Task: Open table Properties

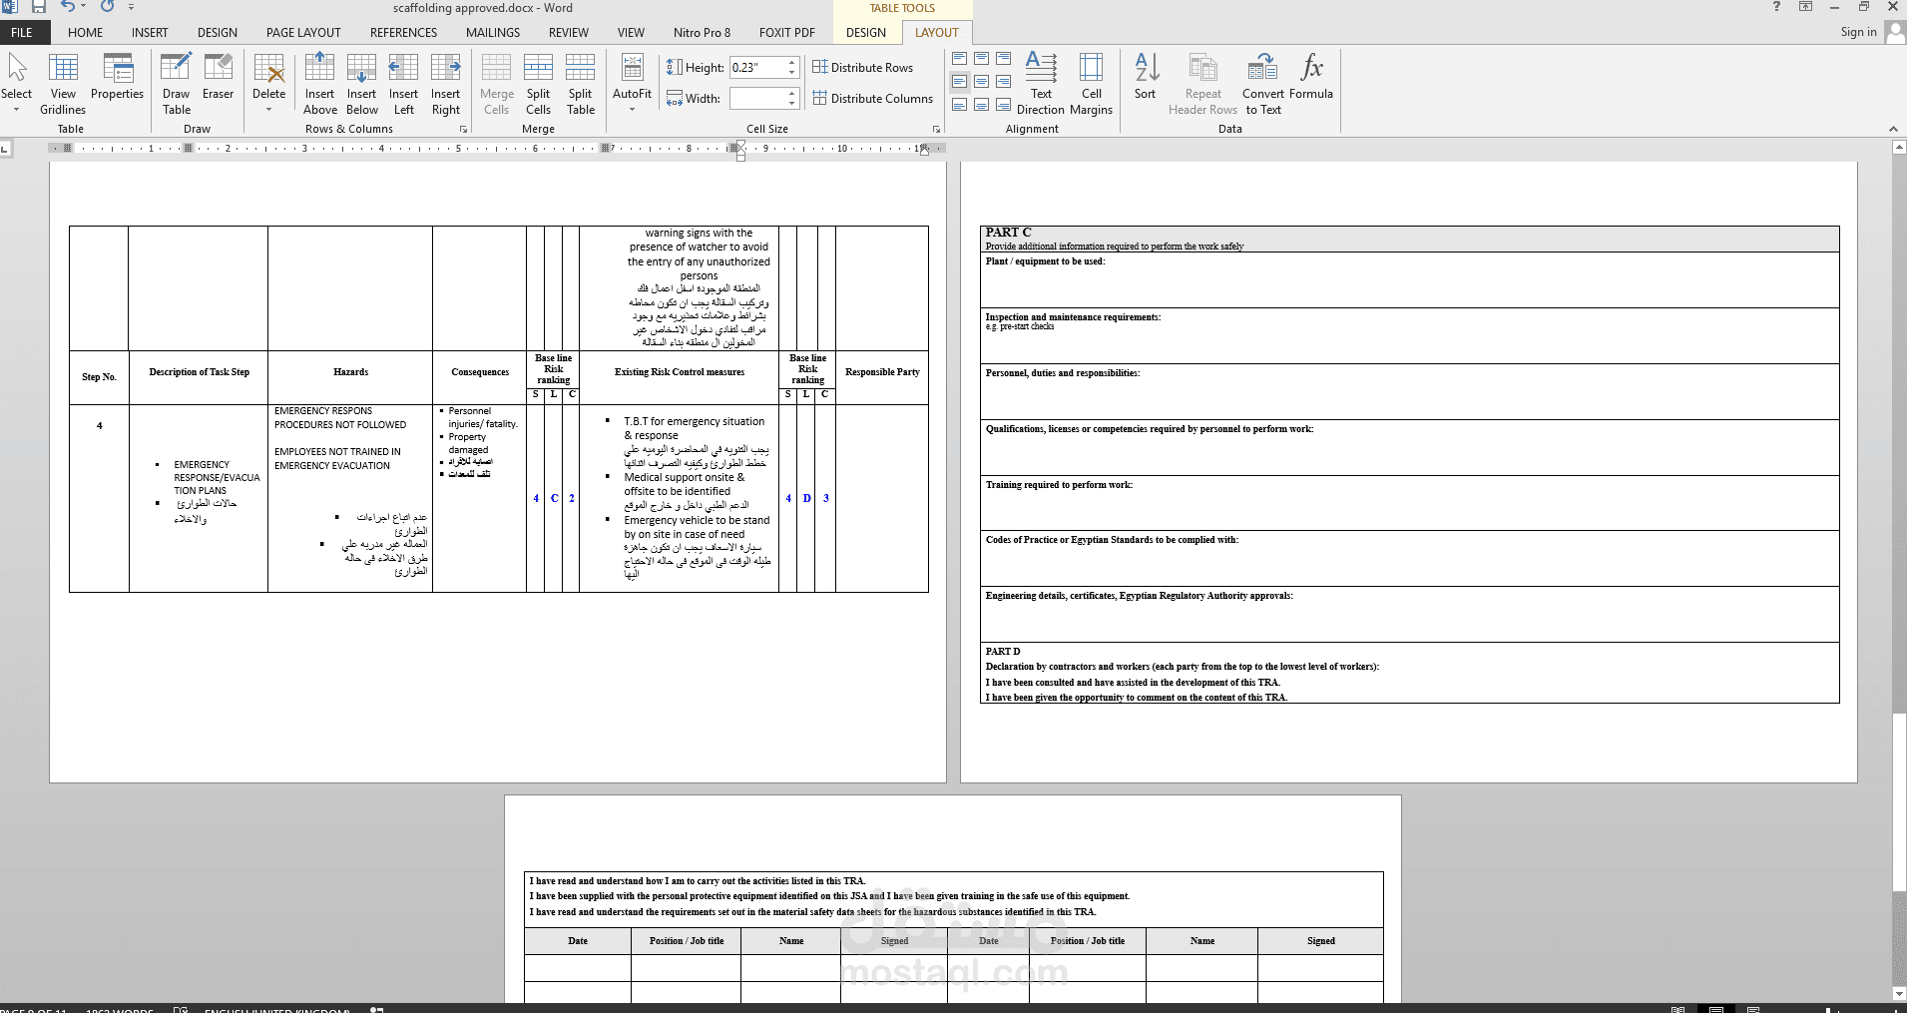Action: point(118,80)
